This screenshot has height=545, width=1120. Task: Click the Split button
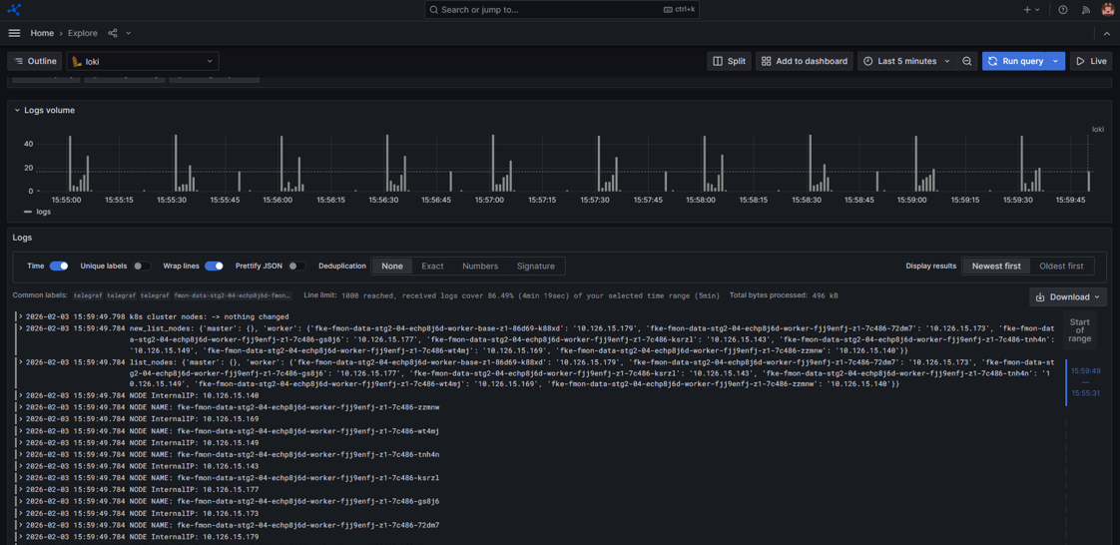(x=730, y=61)
